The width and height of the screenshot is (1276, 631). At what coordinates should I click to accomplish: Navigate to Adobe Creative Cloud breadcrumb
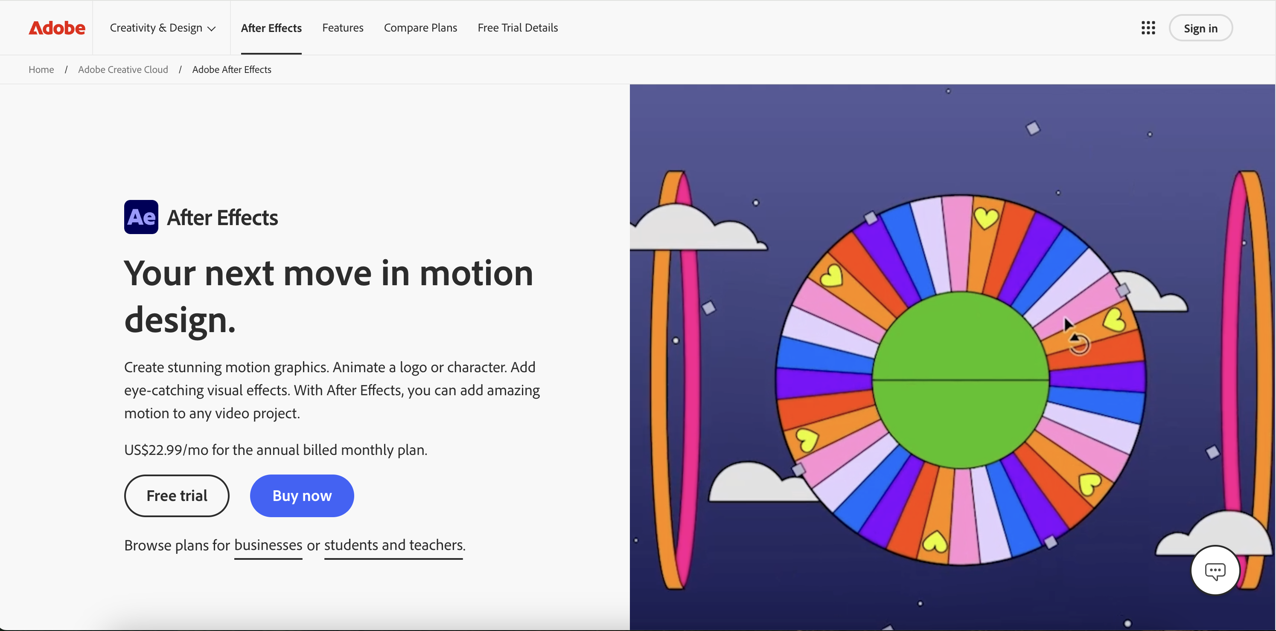click(123, 69)
